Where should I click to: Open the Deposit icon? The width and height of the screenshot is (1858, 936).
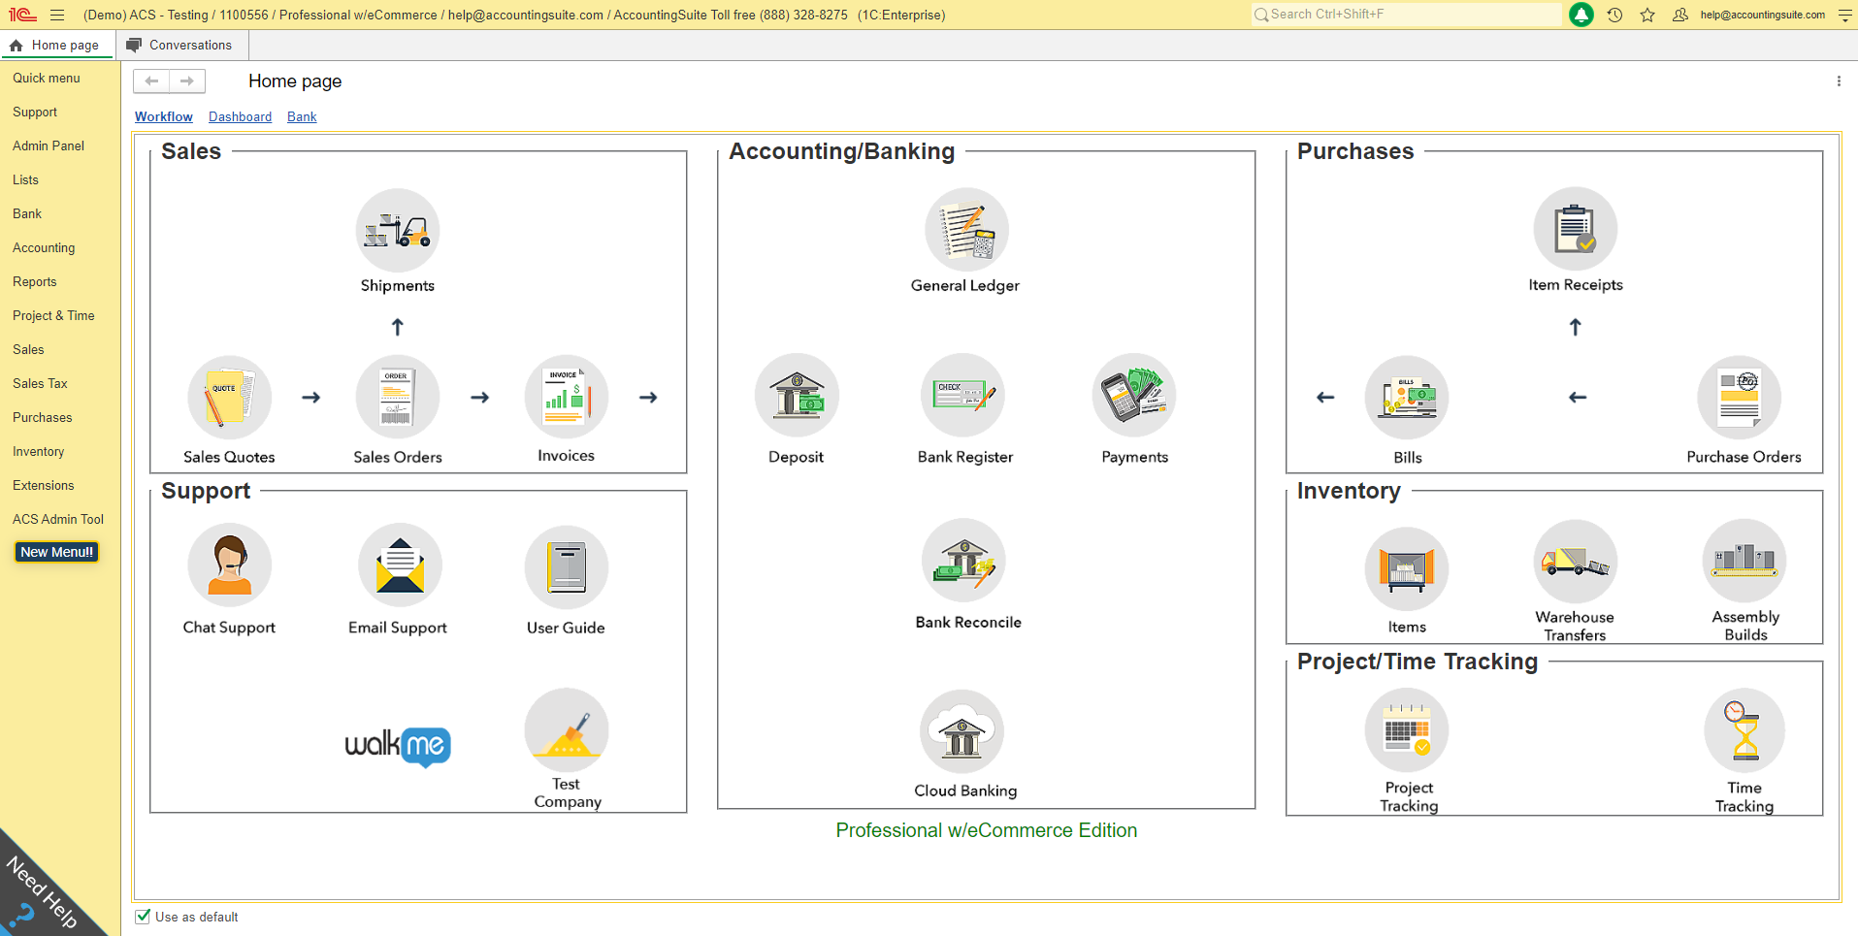[797, 396]
